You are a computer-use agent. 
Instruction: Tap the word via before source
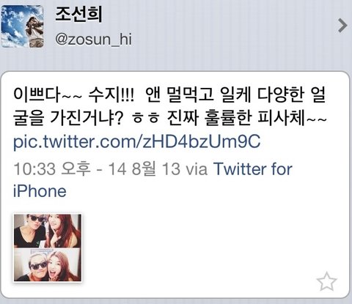197,169
